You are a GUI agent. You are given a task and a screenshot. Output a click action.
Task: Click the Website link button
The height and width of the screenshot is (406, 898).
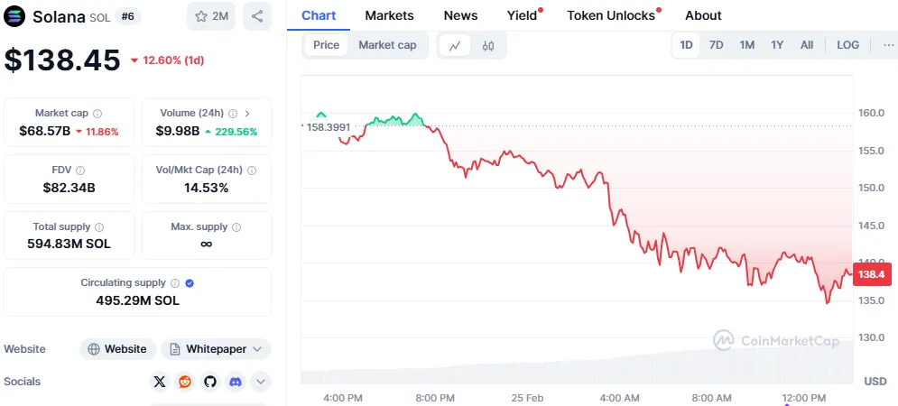(x=118, y=349)
